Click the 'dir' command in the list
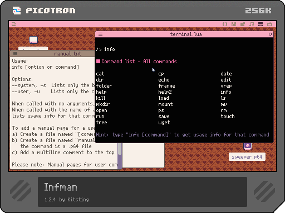This screenshot has width=285, height=213. tap(100, 80)
